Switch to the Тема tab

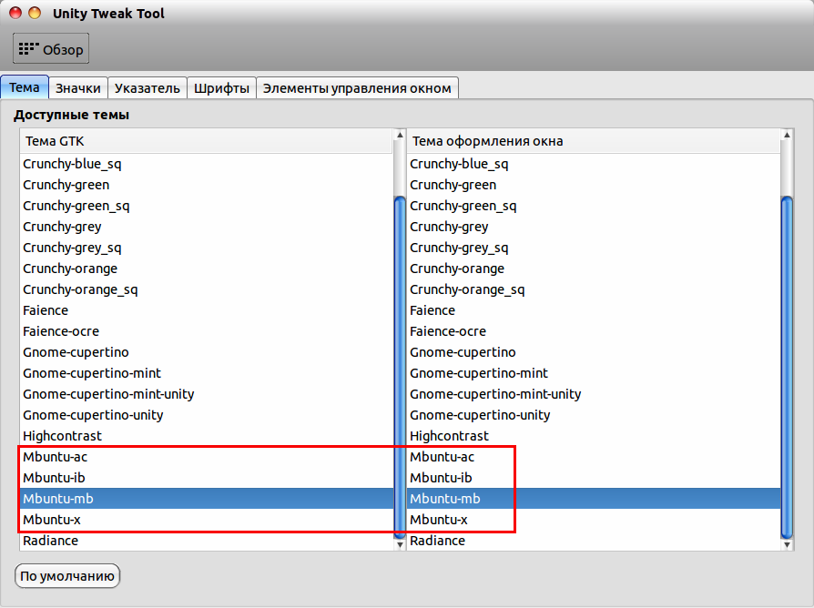25,87
